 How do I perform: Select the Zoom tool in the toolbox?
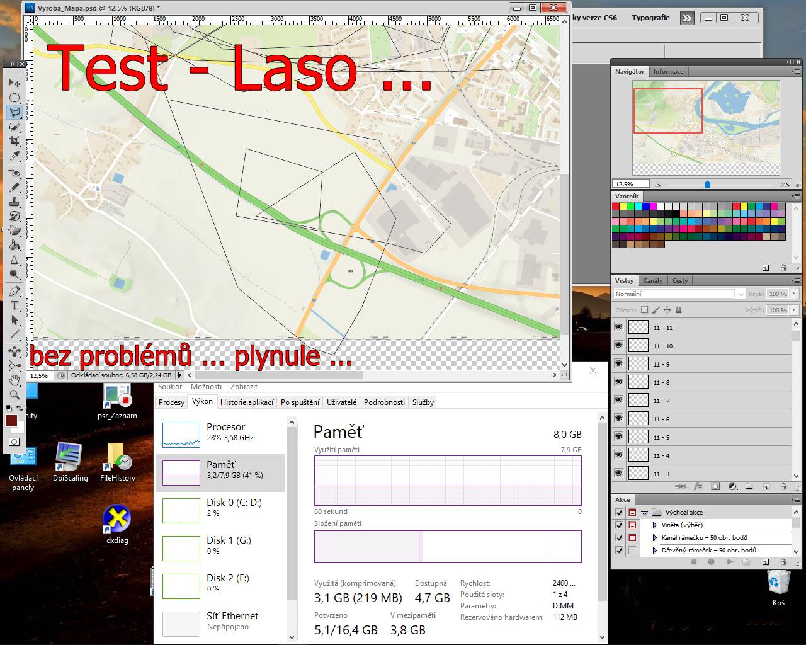click(x=14, y=395)
